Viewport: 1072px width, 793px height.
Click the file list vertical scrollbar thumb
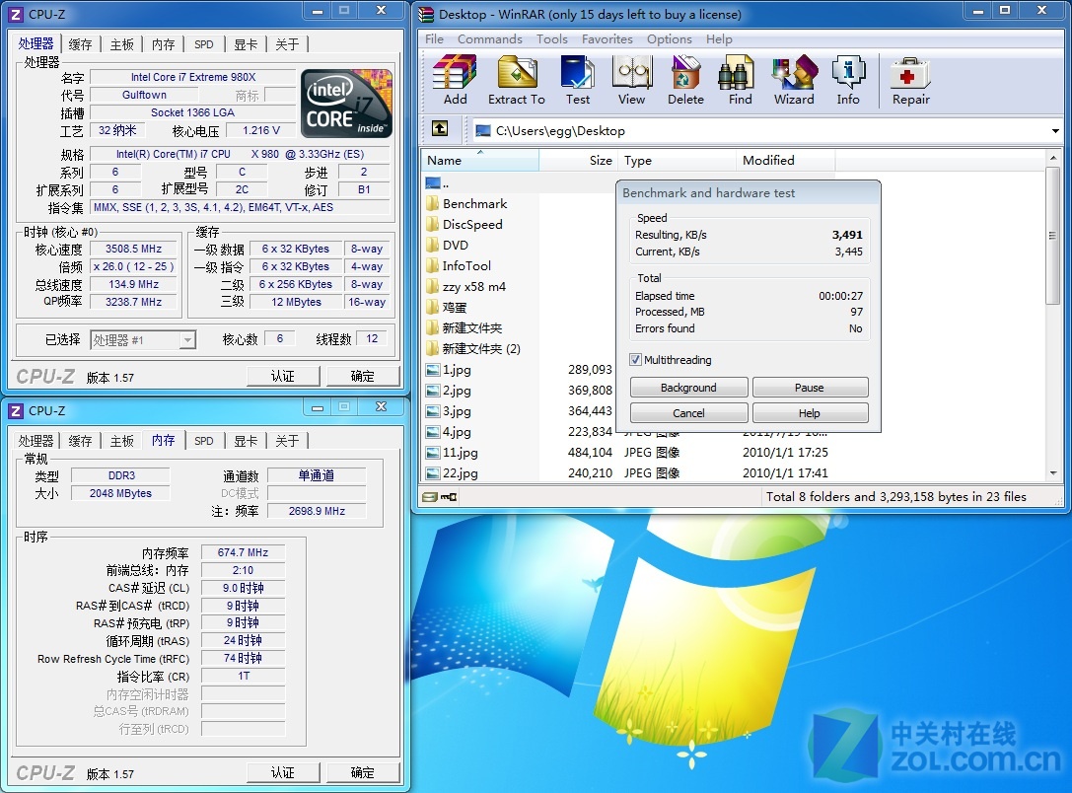click(x=1053, y=235)
